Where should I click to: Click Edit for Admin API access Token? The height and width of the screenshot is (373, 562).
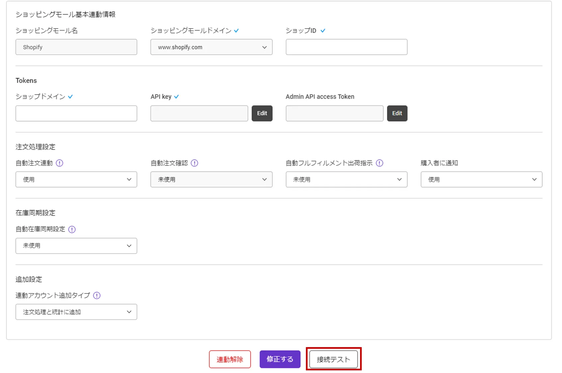pyautogui.click(x=397, y=113)
